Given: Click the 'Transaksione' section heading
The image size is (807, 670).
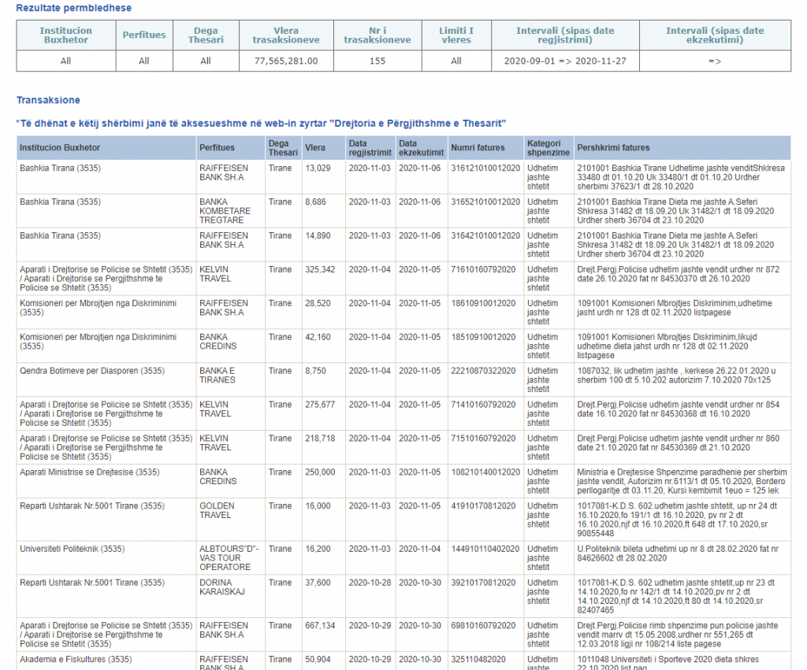Looking at the screenshot, I should click(x=48, y=100).
